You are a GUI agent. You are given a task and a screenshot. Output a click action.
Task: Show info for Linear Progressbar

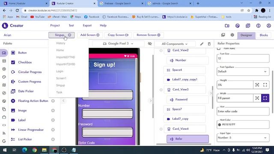[53, 130]
